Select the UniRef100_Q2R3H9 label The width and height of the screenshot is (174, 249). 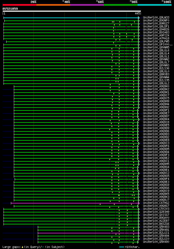tap(156, 212)
